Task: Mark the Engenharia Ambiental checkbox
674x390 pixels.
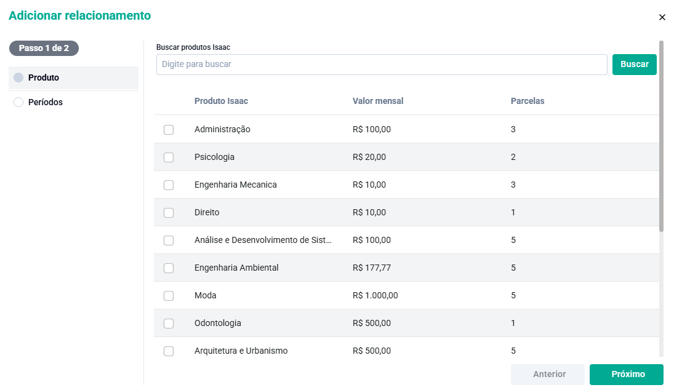Action: tap(169, 268)
